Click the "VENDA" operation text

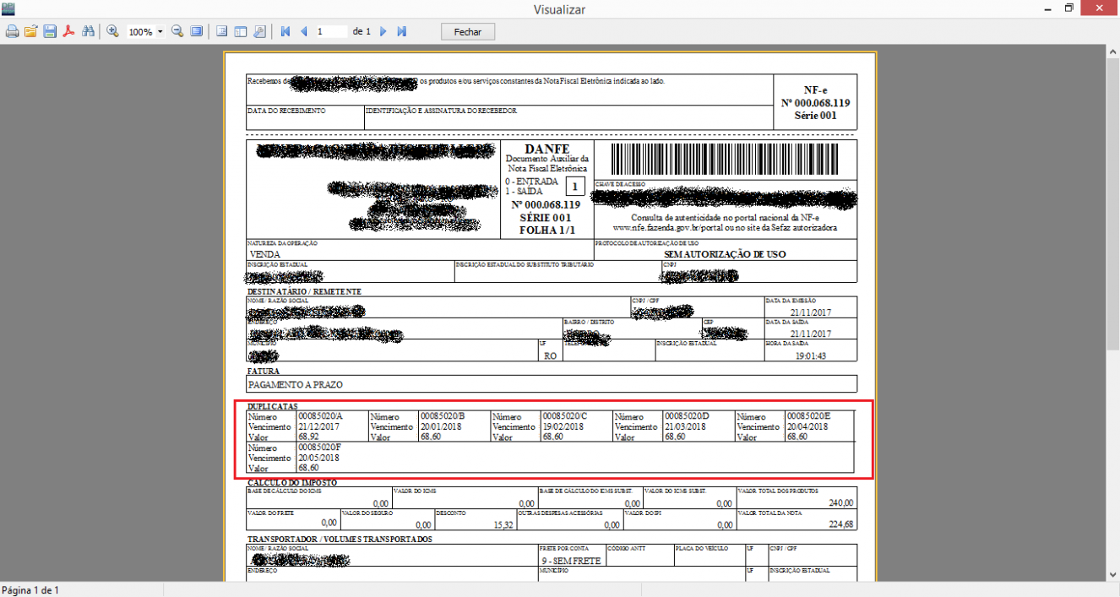pyautogui.click(x=264, y=253)
